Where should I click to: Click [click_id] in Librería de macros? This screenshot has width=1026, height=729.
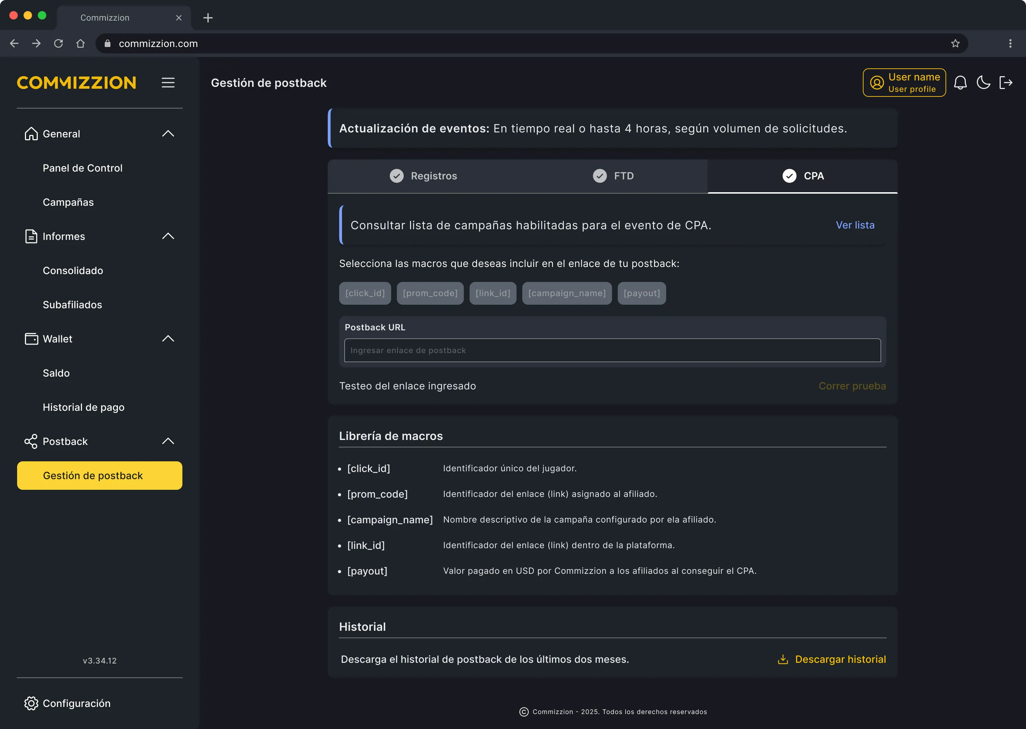tap(369, 468)
